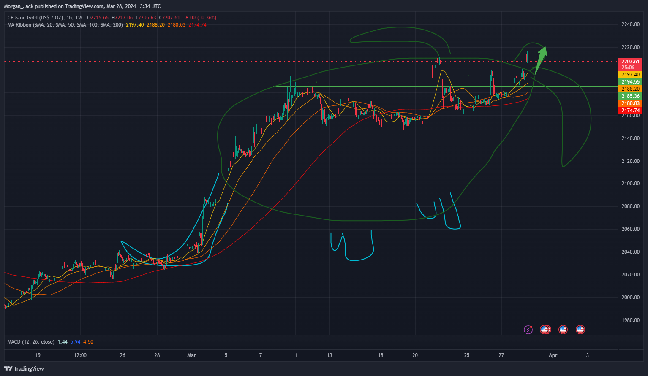Click the yellow 2197.40 price scale tag
Screen dimensions: 648x376
coord(630,75)
